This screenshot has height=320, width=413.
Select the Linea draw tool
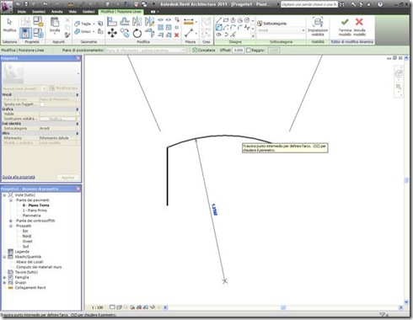pos(219,20)
